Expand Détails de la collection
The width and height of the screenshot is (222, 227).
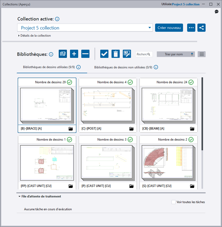(x=34, y=36)
